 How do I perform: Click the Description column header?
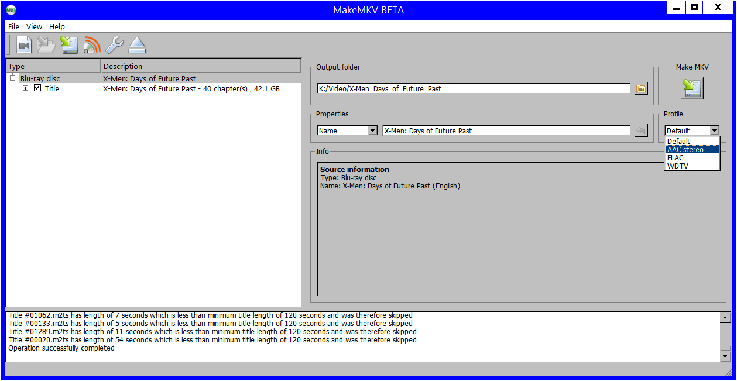[201, 66]
